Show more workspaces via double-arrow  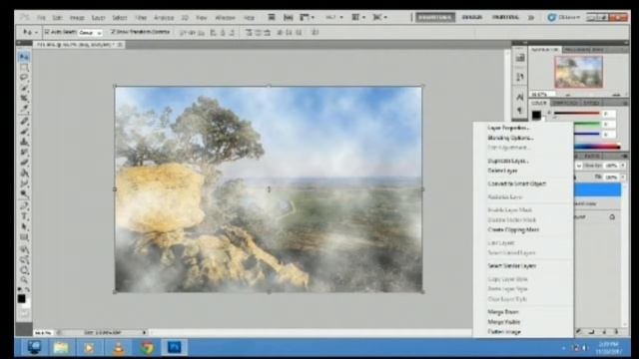pyautogui.click(x=531, y=18)
